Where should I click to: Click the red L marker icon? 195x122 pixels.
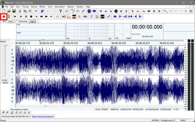pos(133,11)
